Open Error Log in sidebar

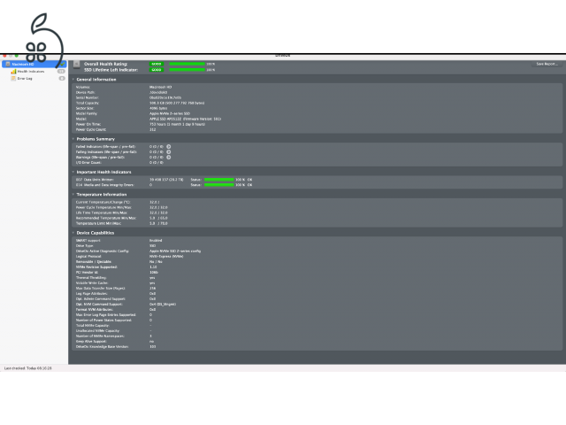[x=25, y=79]
